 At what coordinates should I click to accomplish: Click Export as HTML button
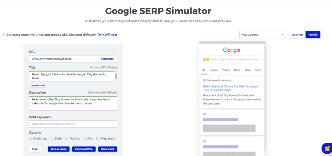[84, 149]
